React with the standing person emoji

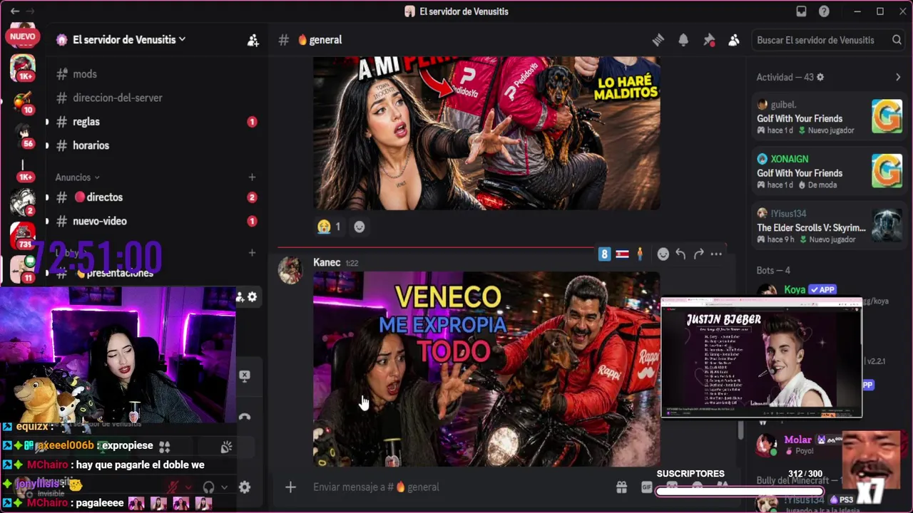click(x=640, y=254)
